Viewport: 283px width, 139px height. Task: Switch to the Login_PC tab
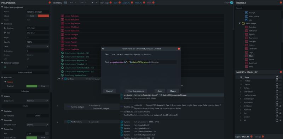coord(126,3)
